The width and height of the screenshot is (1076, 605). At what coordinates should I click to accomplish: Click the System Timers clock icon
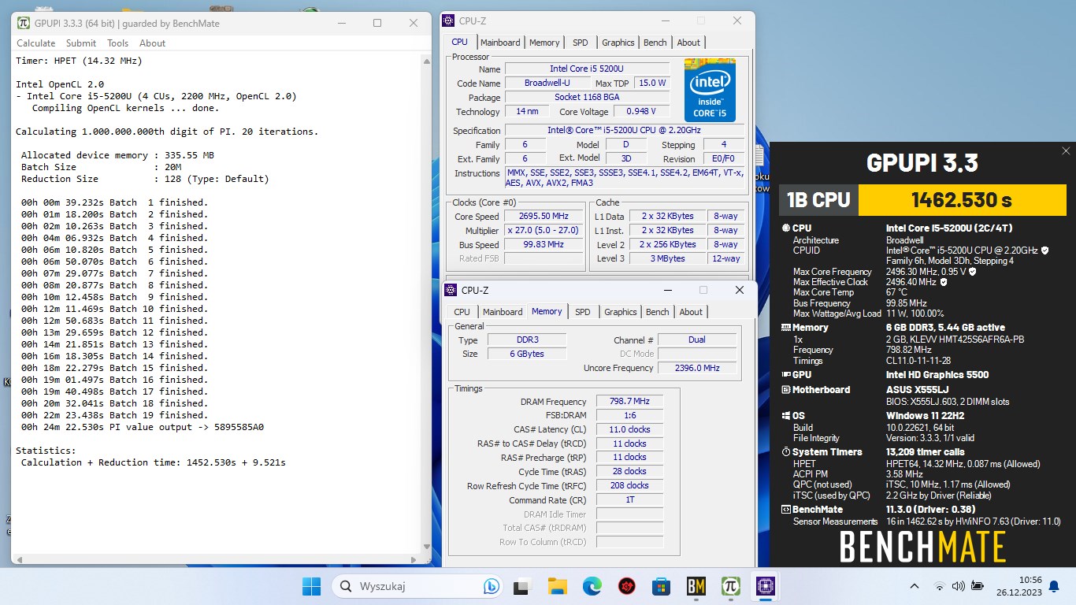(x=785, y=452)
